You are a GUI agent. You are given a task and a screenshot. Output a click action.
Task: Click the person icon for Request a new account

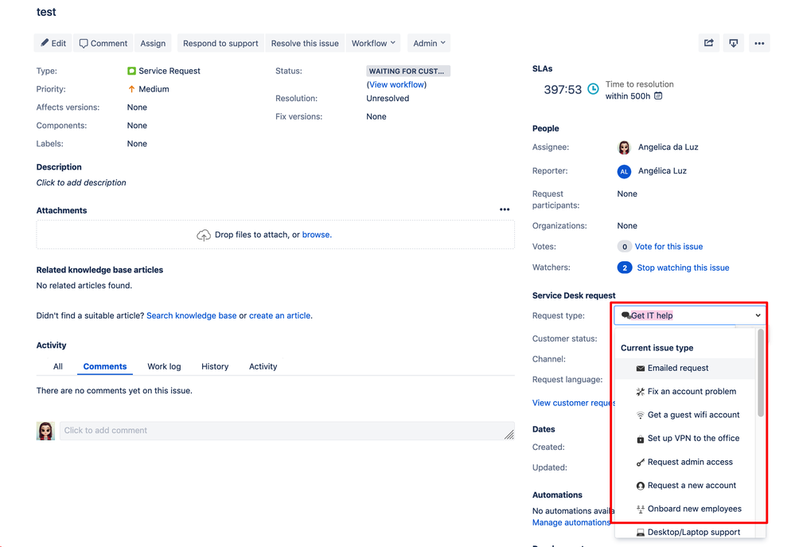coord(641,486)
